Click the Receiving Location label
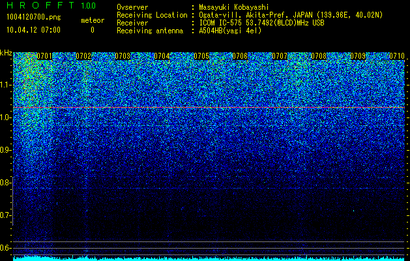This screenshot has height=261, width=410. pyautogui.click(x=152, y=15)
